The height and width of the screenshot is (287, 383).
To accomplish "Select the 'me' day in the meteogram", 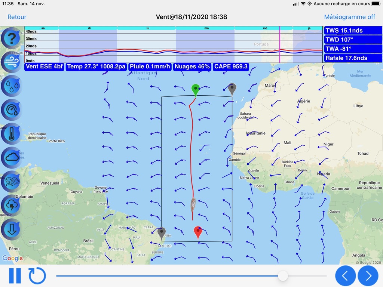I will click(x=265, y=28).
